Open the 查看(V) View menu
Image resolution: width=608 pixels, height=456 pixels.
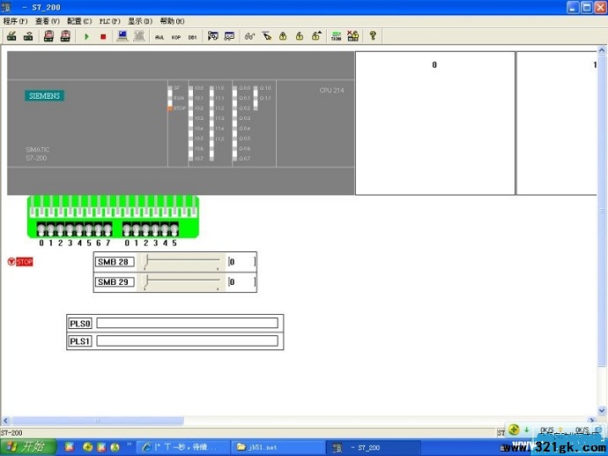pyautogui.click(x=48, y=21)
